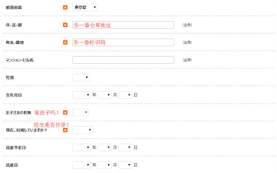Click the required asterisk icon beside 市・区・郡
Image resolution: width=277 pixels, height=173 pixels.
(x=65, y=25)
